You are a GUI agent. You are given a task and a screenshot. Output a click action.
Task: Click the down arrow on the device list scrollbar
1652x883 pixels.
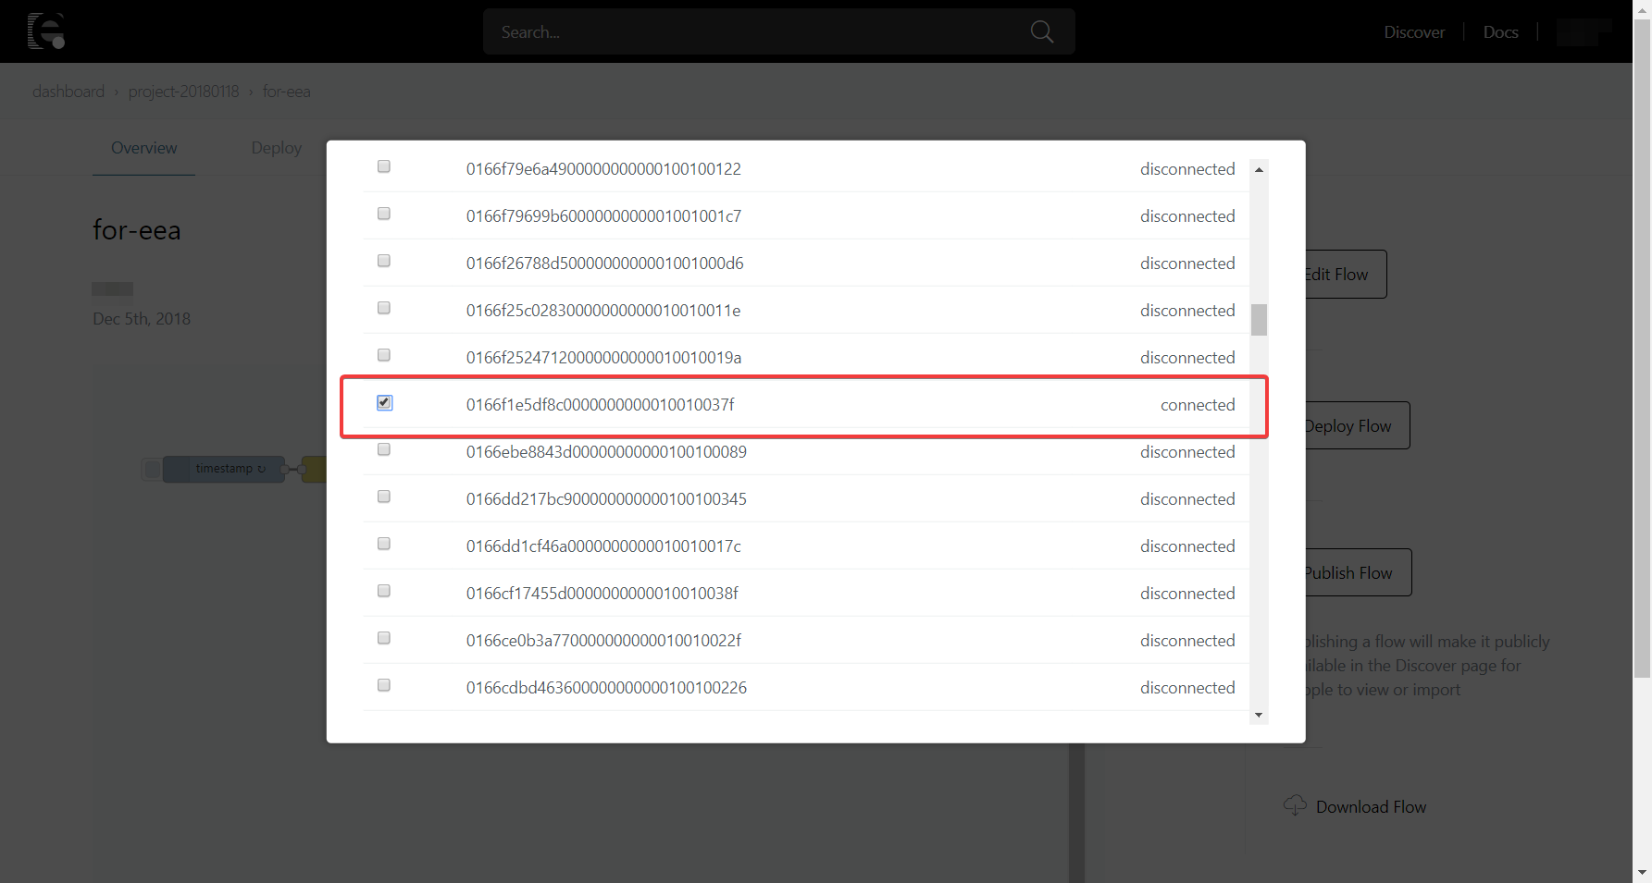click(1259, 715)
